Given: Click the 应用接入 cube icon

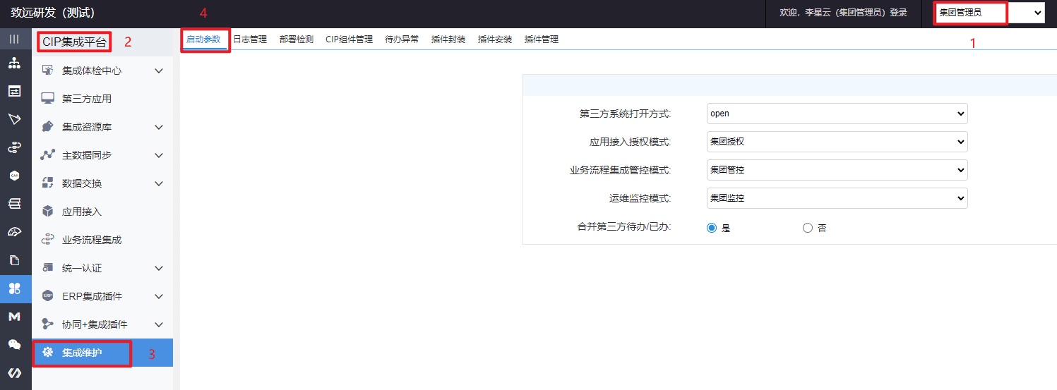Looking at the screenshot, I should click(48, 212).
